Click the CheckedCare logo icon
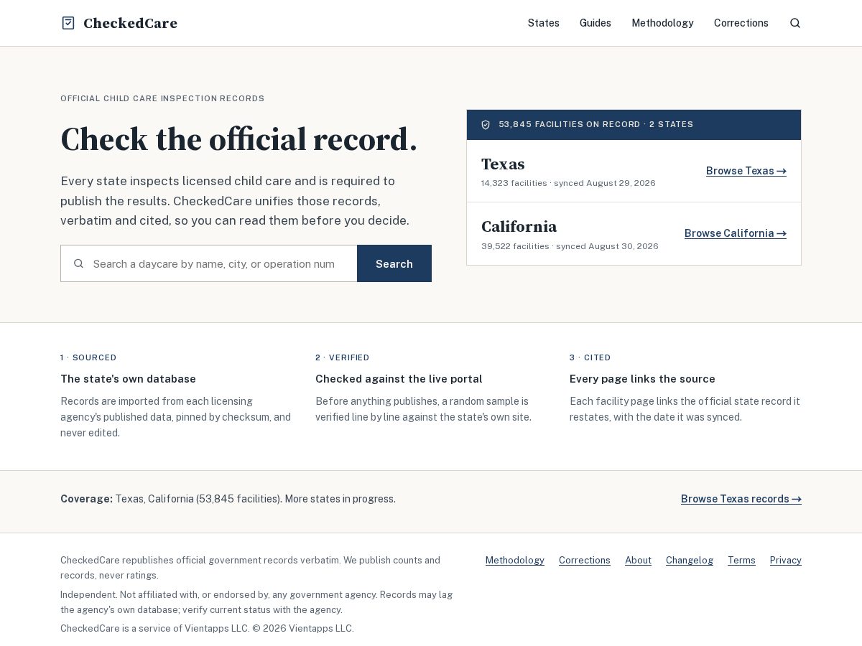862x646 pixels. coord(68,23)
